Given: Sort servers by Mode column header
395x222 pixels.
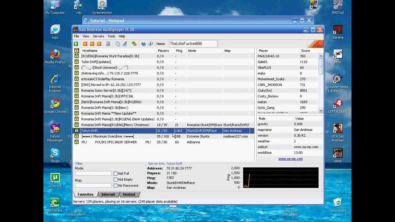Looking at the screenshot, I should tap(204, 51).
